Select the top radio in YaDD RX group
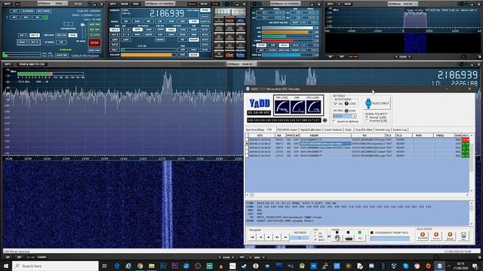Viewport: 483px width, 271px height. (x=315, y=233)
